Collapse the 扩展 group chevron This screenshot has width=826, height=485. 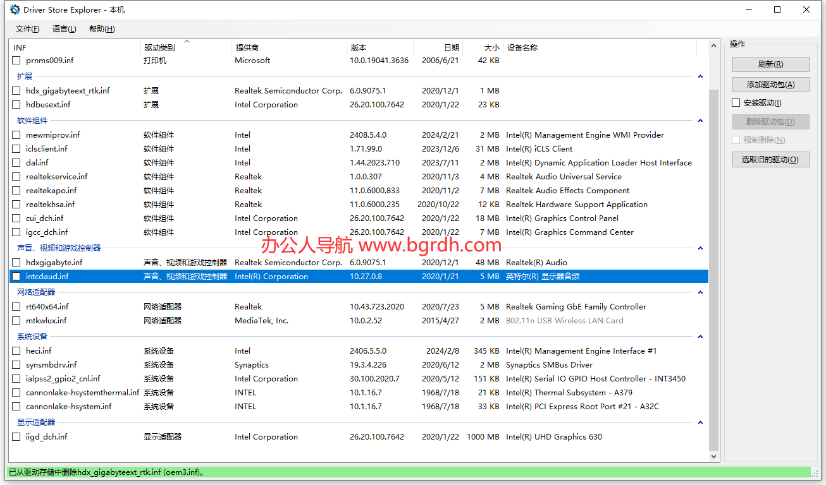click(x=700, y=76)
